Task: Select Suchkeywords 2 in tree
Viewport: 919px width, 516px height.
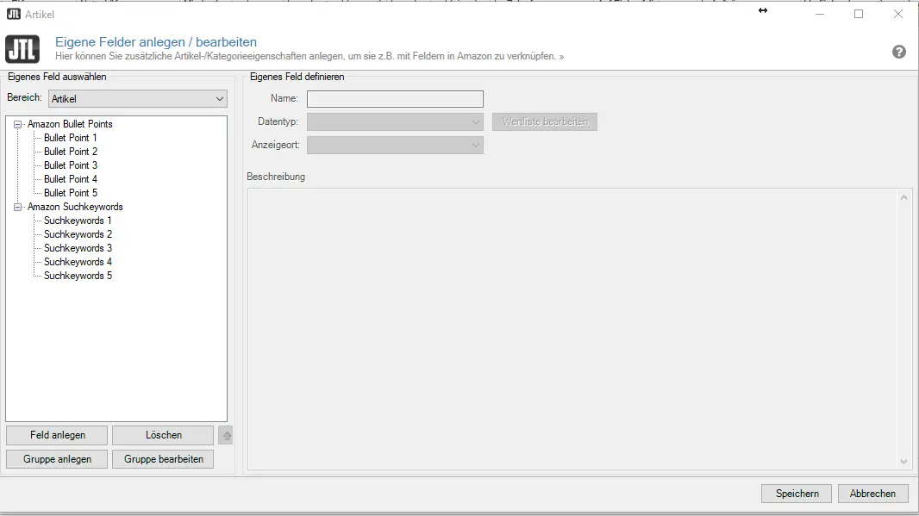Action: (78, 234)
